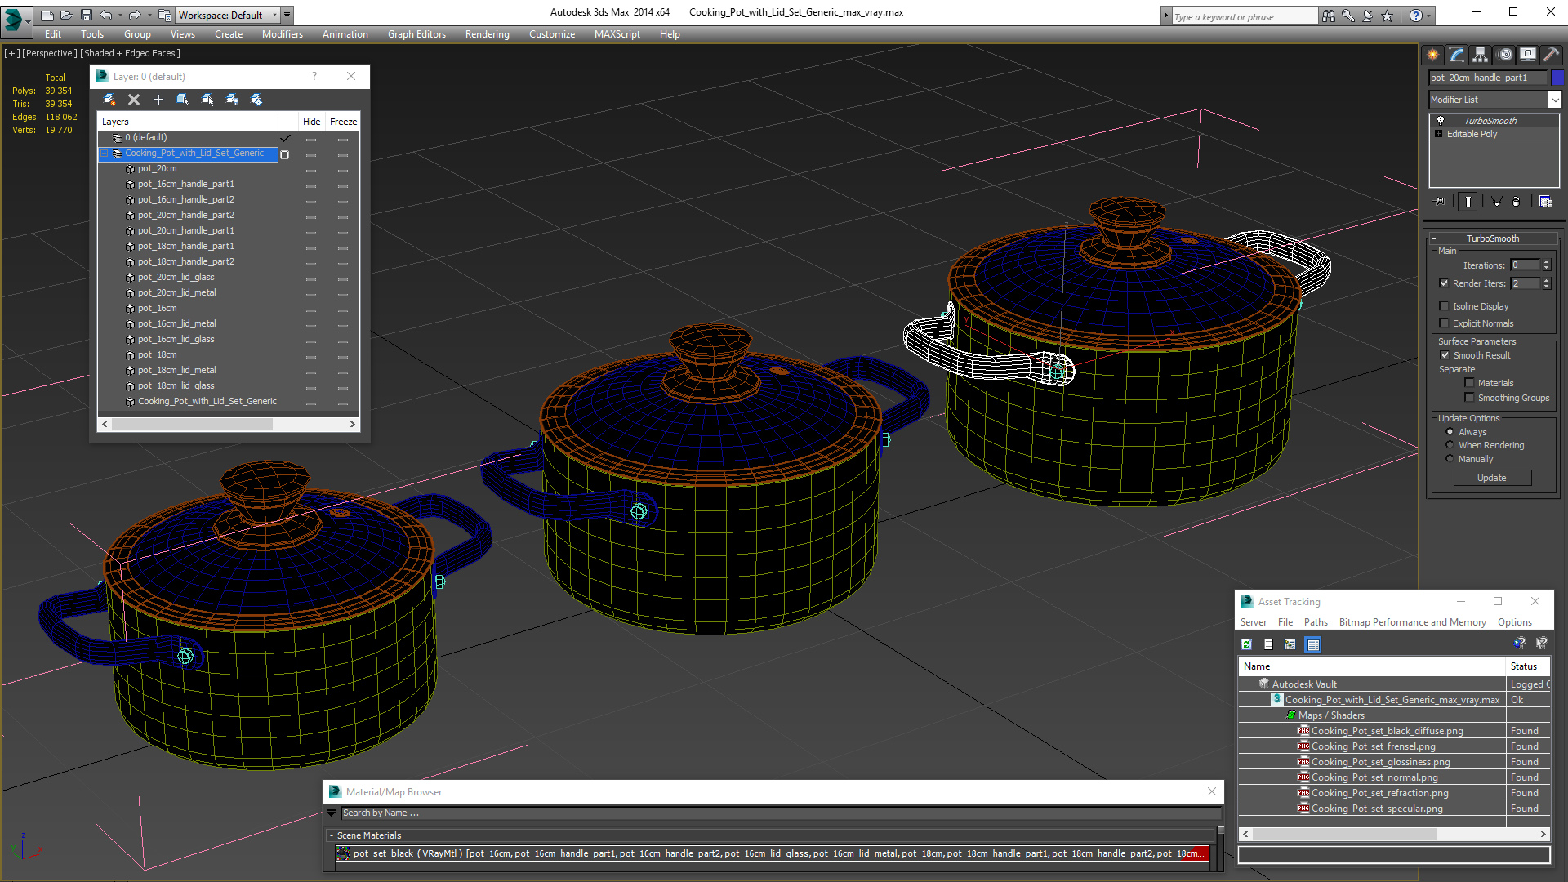The width and height of the screenshot is (1568, 882).
Task: Click Remove Modifier trash icon below stack
Action: tap(1517, 201)
